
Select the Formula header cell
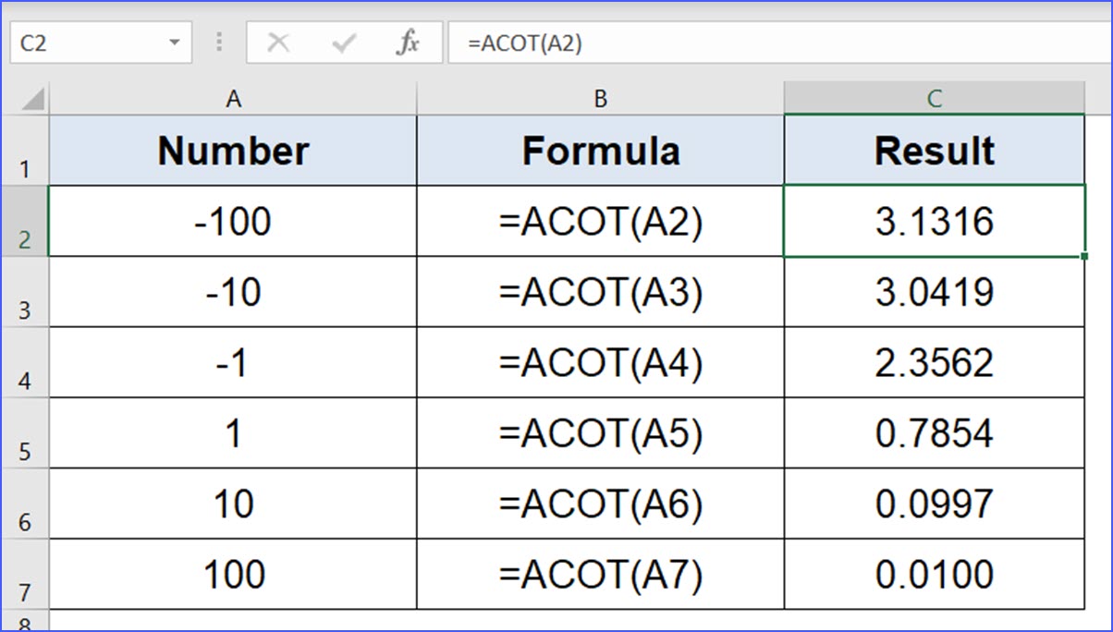coord(601,150)
